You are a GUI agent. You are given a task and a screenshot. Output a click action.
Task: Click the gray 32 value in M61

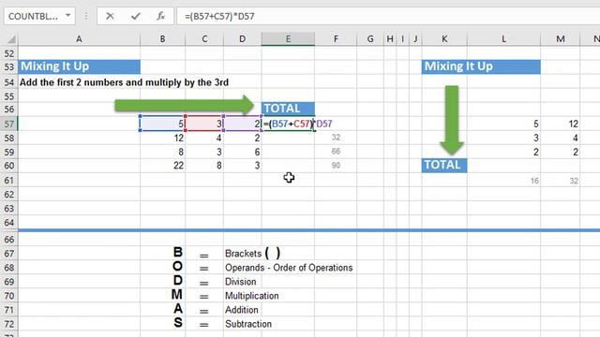click(x=574, y=181)
